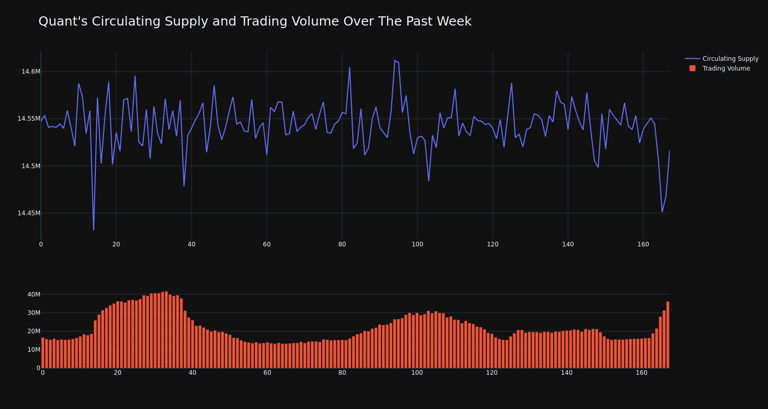768x409 pixels.
Task: Click x-axis label 100 on volume chart
Action: coord(417,373)
